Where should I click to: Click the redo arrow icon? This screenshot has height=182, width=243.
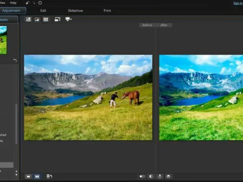(34, 3)
